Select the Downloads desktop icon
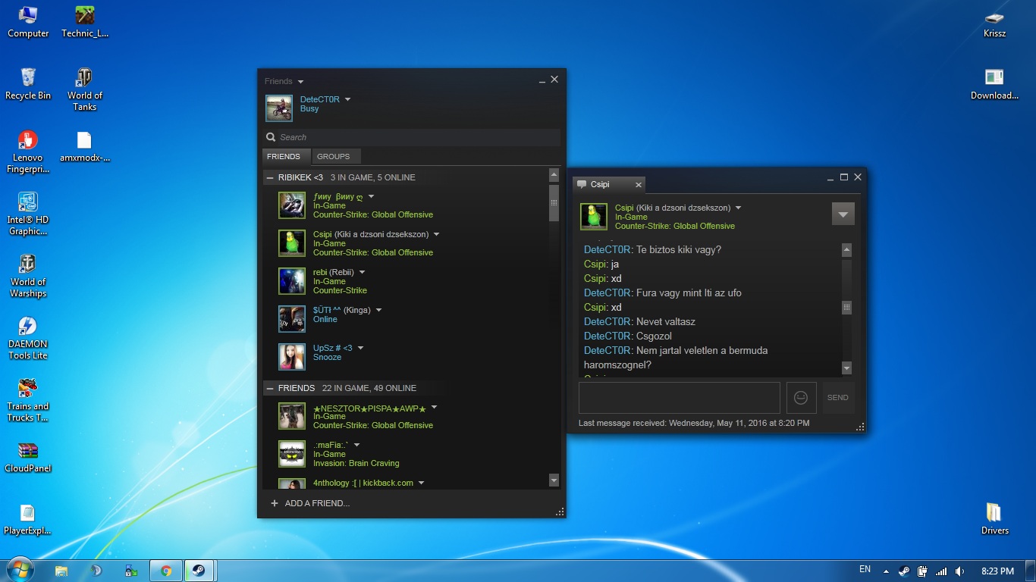Screen dimensions: 1036x582 pos(994,84)
